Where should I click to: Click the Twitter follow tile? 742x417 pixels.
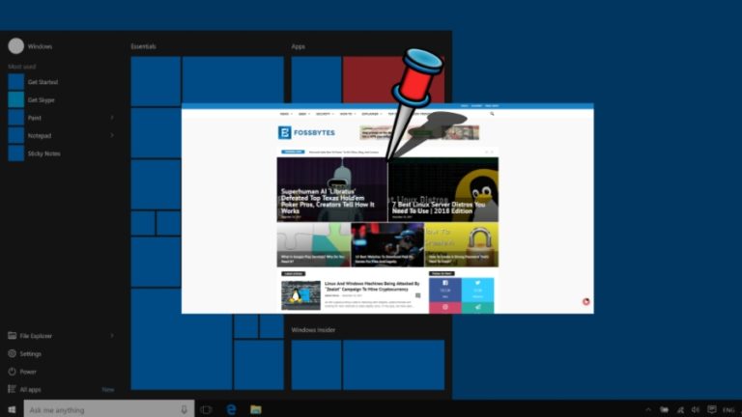click(477, 290)
